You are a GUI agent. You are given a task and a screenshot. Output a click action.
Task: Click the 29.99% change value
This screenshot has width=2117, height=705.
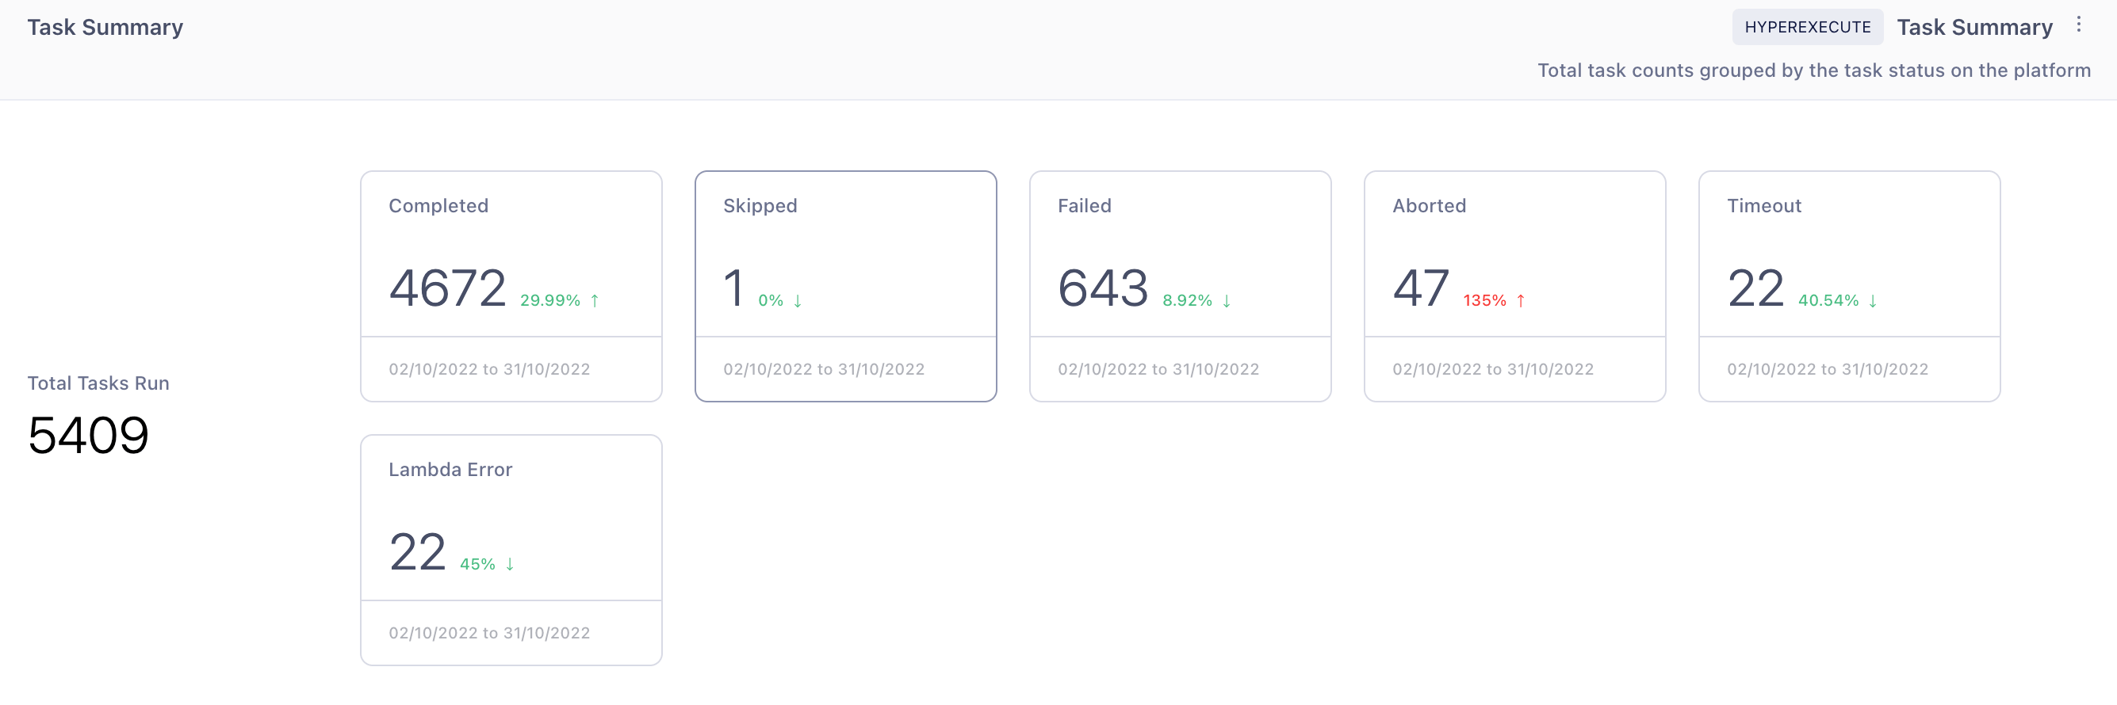click(x=549, y=300)
